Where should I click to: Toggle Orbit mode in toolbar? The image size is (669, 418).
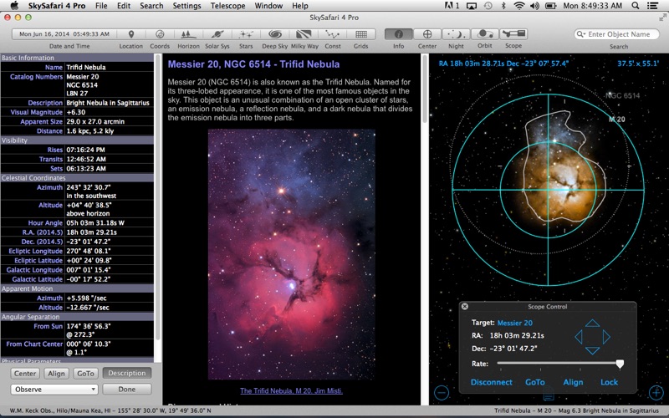(485, 34)
